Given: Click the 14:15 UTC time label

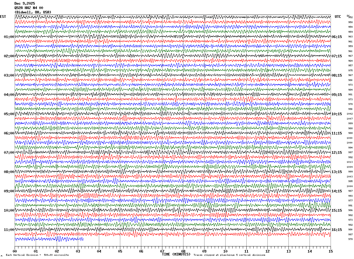Looking at the screenshot, I should (337, 191).
